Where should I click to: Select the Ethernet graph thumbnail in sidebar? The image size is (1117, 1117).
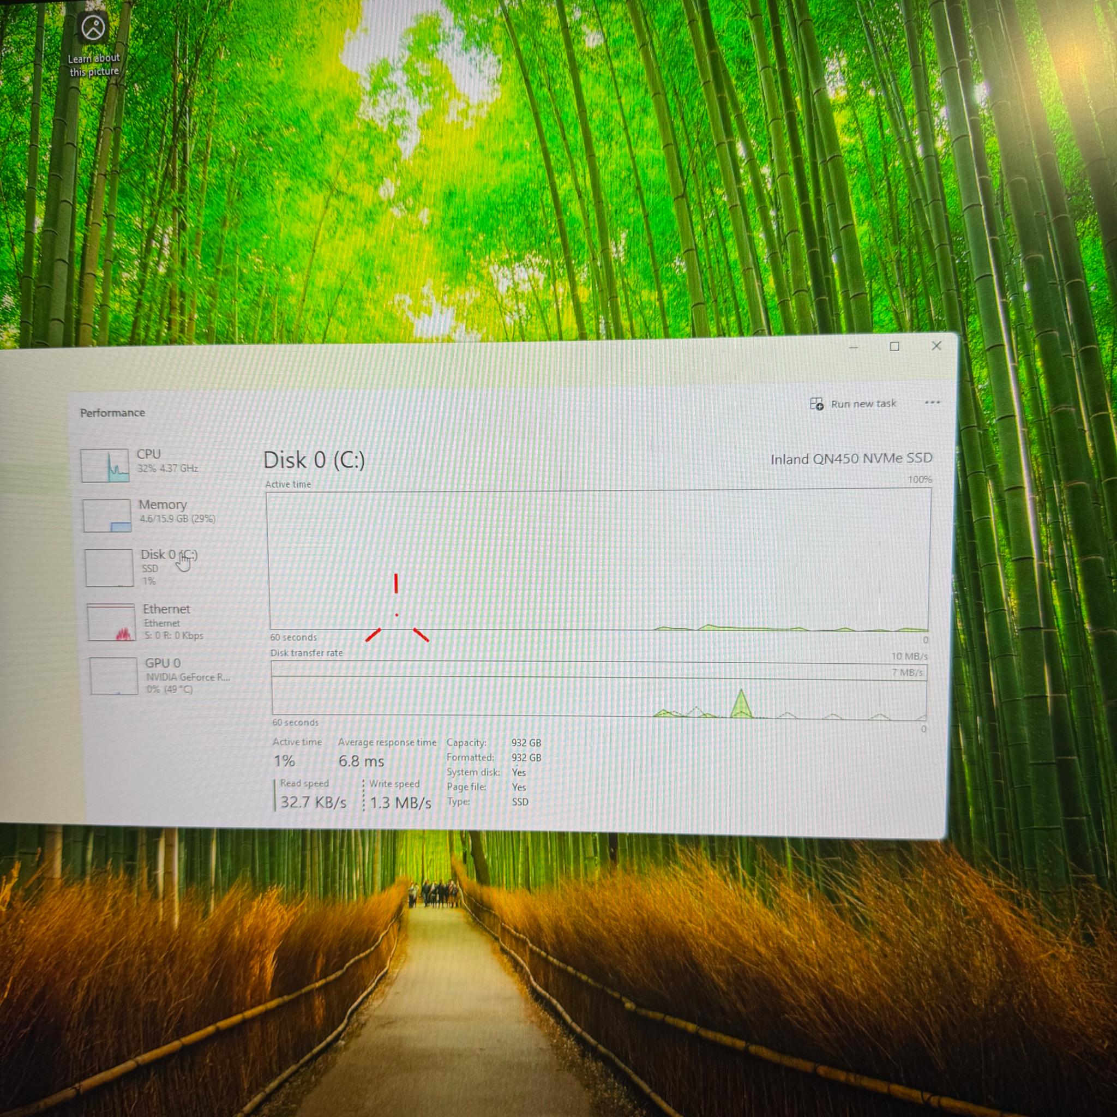point(111,623)
